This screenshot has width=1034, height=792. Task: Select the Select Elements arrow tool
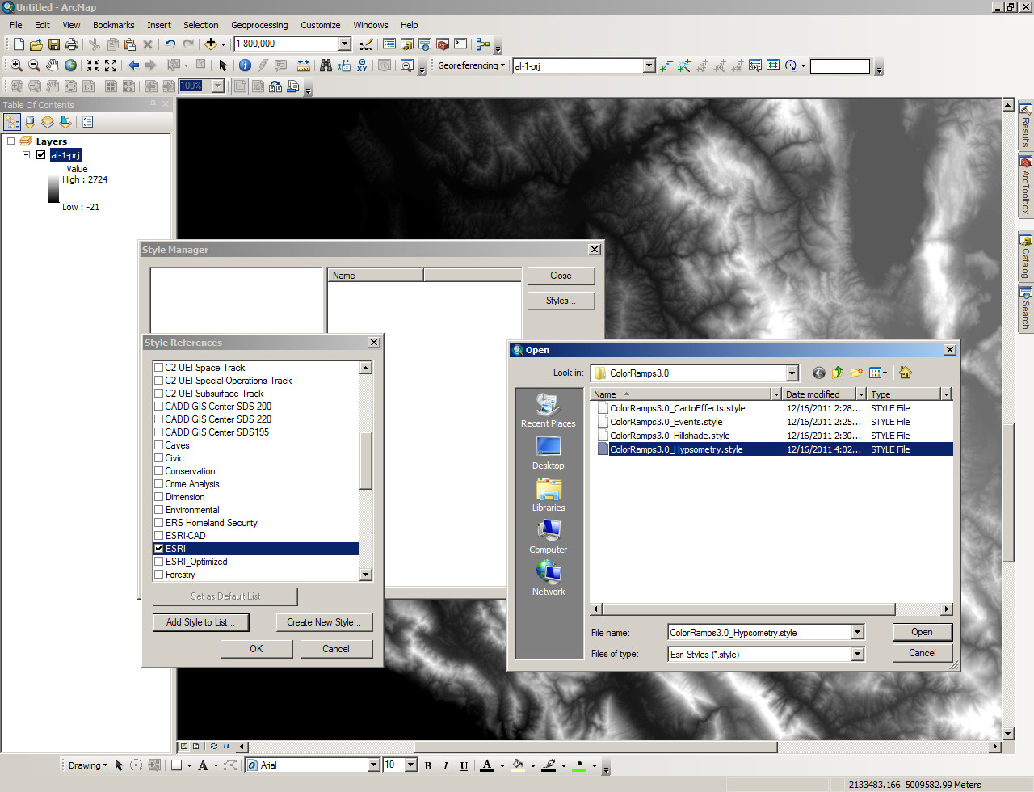pyautogui.click(x=223, y=65)
